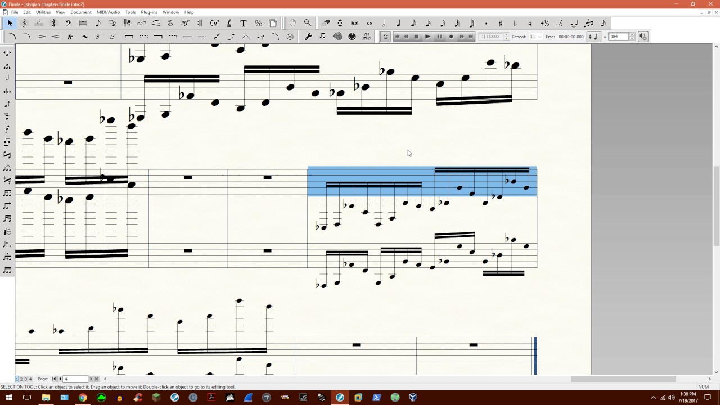Select the slur smart shape
This screenshot has width=720, height=405.
12,37
